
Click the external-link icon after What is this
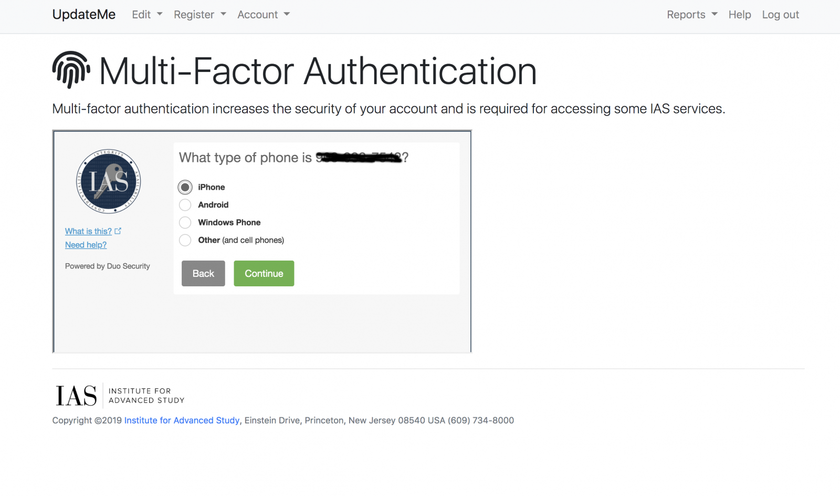[118, 231]
